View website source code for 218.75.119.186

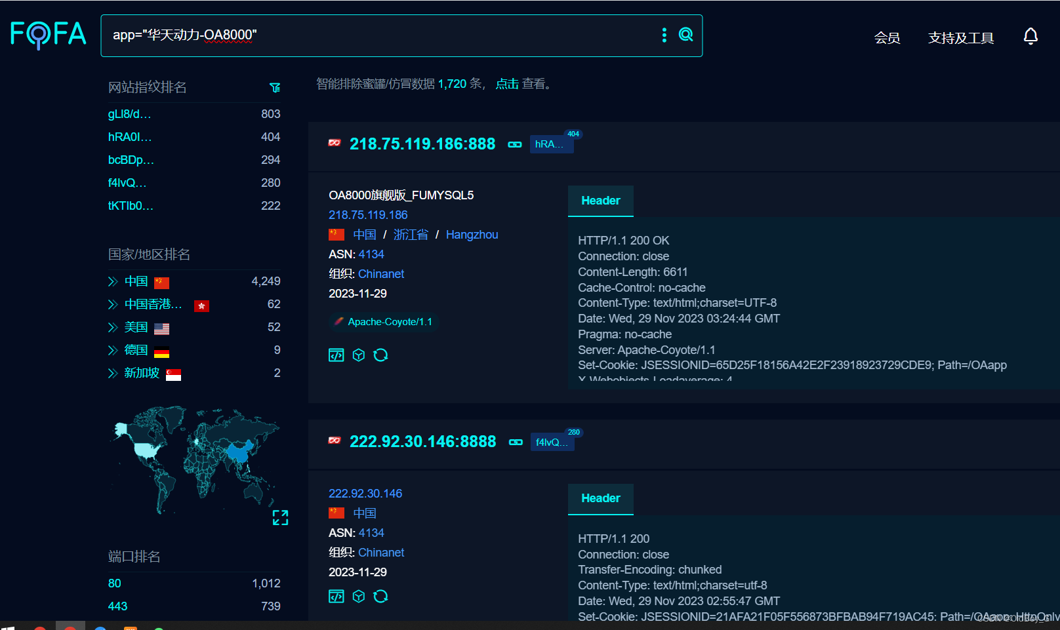coord(336,355)
